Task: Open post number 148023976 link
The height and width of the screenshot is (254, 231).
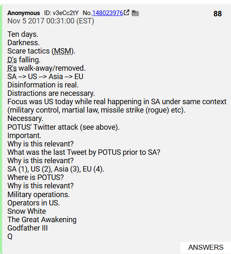Action: (108, 13)
